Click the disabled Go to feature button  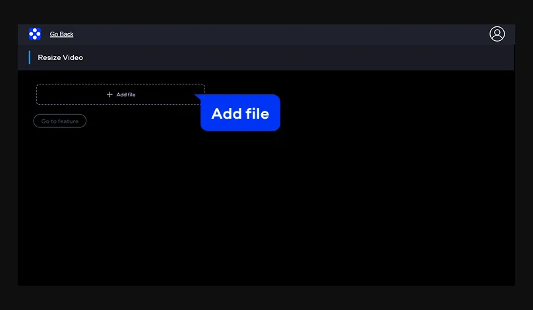tap(60, 121)
